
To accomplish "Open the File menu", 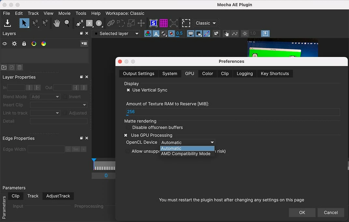I will tap(7, 13).
